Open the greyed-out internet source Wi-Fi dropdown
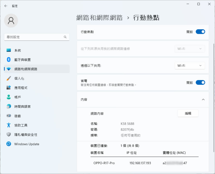215x174 pixels. pyautogui.click(x=190, y=49)
